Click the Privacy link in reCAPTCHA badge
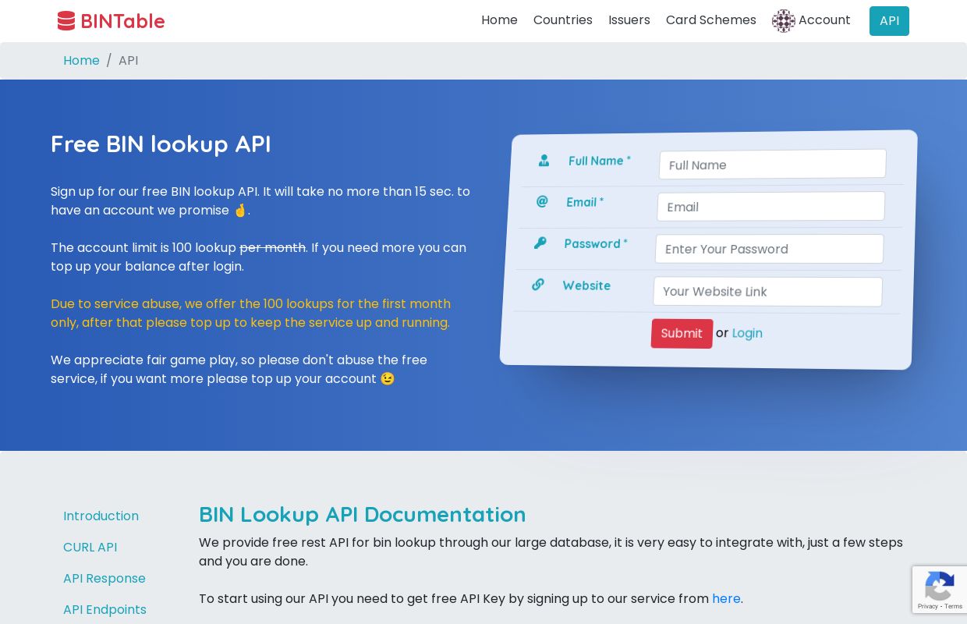967x624 pixels. tap(928, 606)
